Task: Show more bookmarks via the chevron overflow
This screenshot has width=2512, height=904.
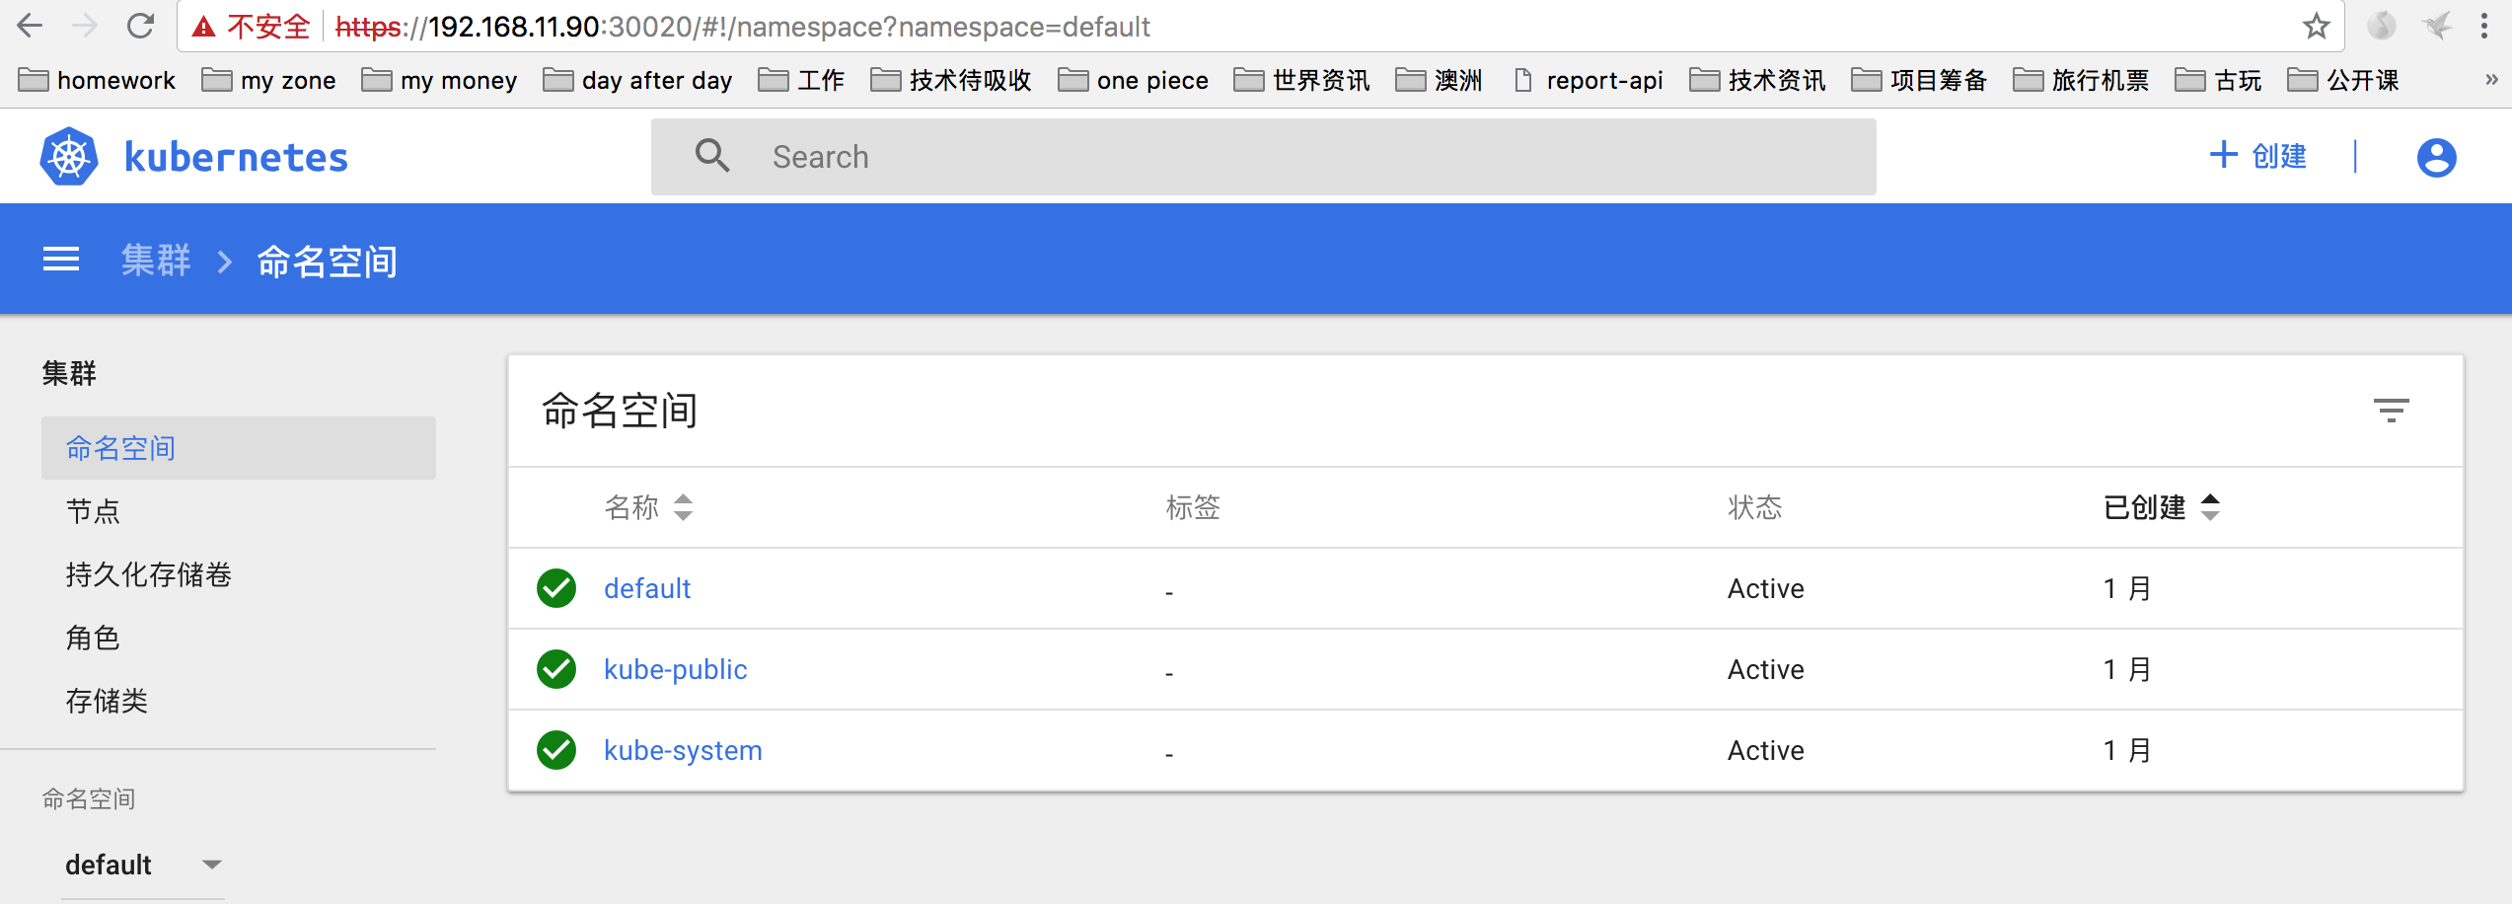Action: click(x=2491, y=80)
